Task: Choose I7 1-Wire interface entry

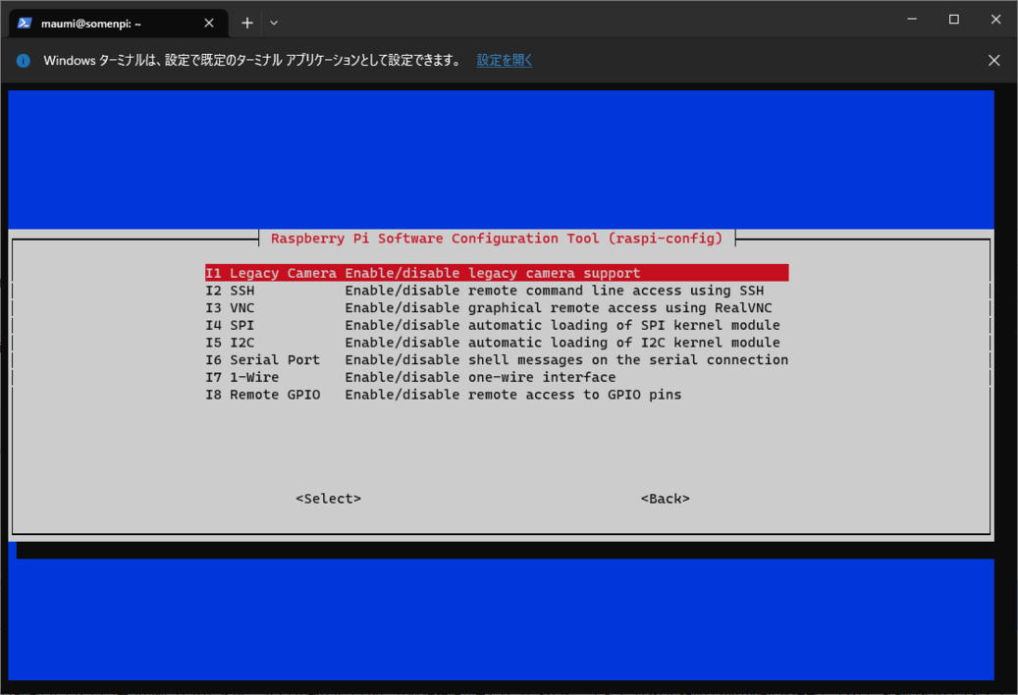Action: coord(497,377)
